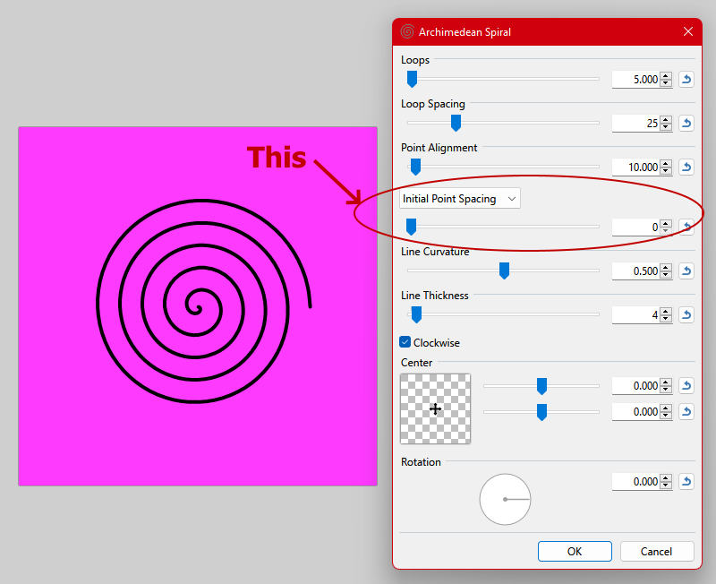Click the Line Thickness slider handle

pos(416,314)
